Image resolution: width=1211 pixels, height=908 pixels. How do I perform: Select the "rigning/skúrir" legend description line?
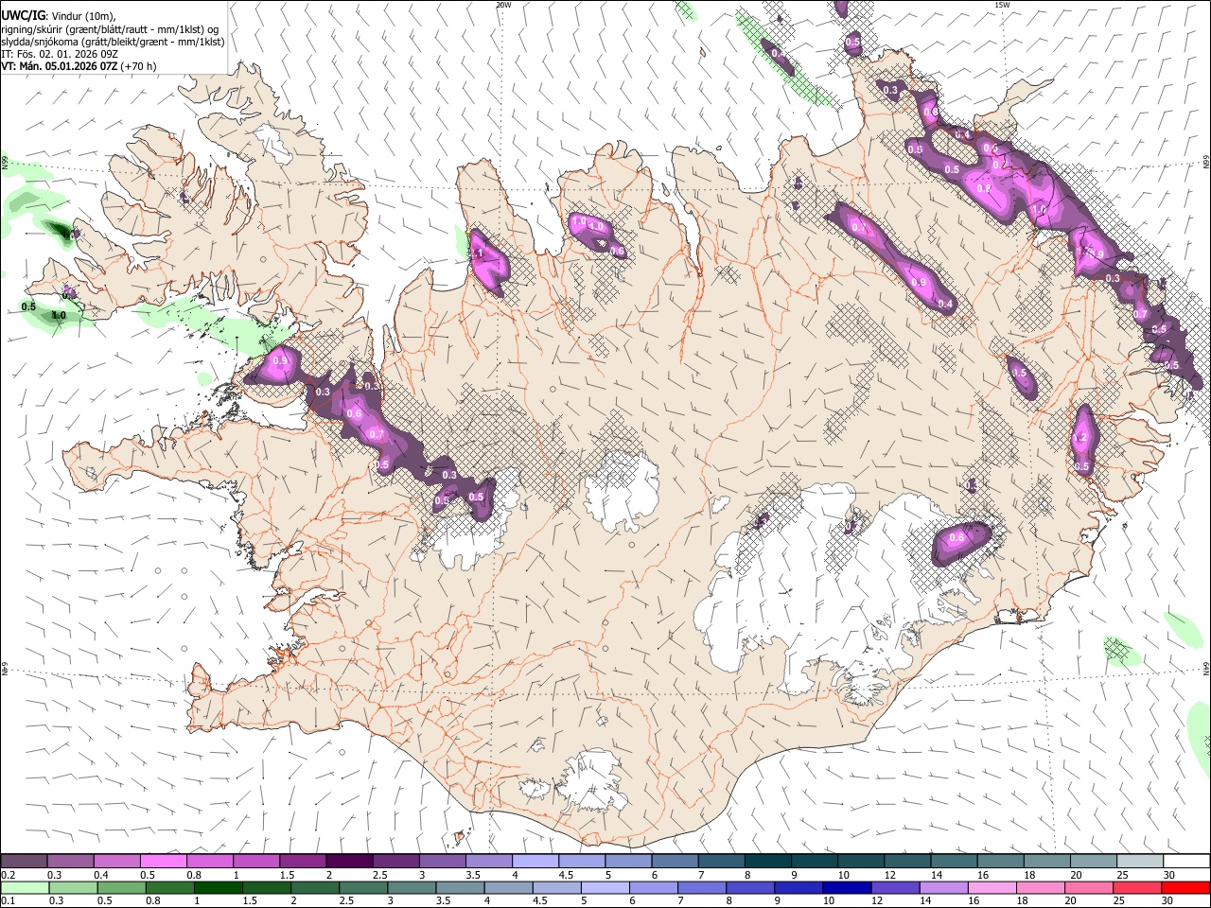click(x=112, y=29)
